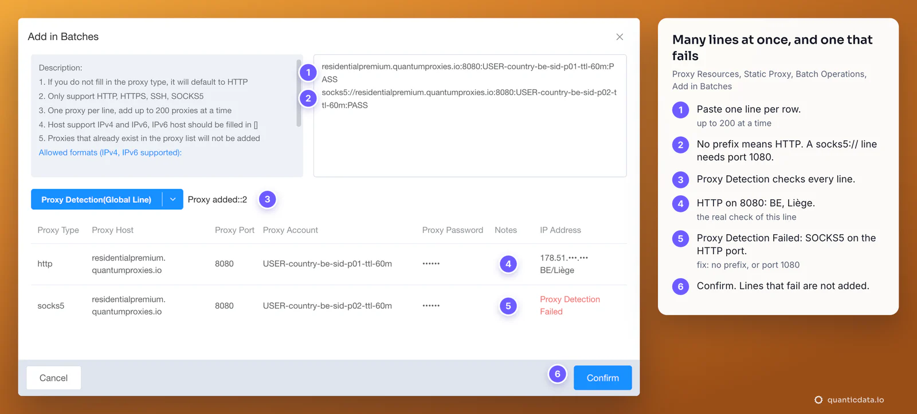Select the Proxy Port column header

point(234,230)
